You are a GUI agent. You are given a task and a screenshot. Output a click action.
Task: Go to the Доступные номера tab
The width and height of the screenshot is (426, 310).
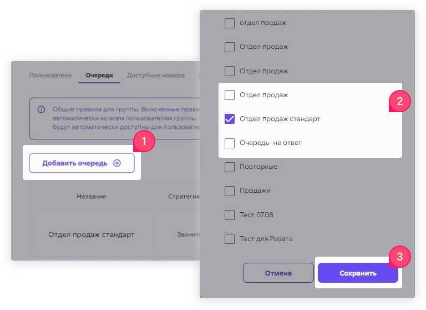tap(156, 76)
